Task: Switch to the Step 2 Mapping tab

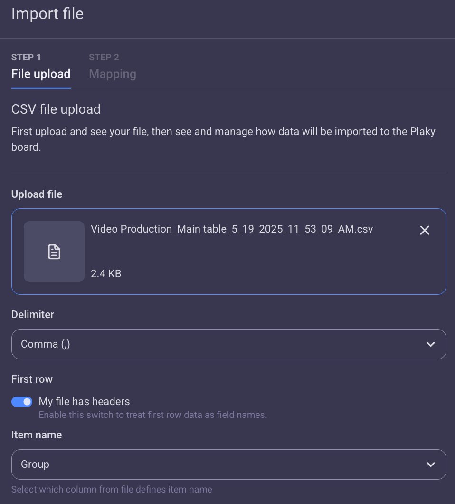Action: pyautogui.click(x=112, y=74)
